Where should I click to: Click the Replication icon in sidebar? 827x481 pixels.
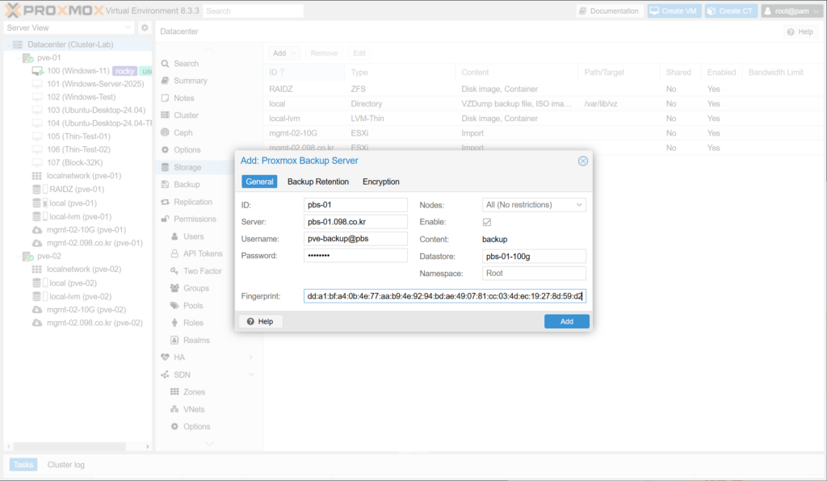(166, 202)
